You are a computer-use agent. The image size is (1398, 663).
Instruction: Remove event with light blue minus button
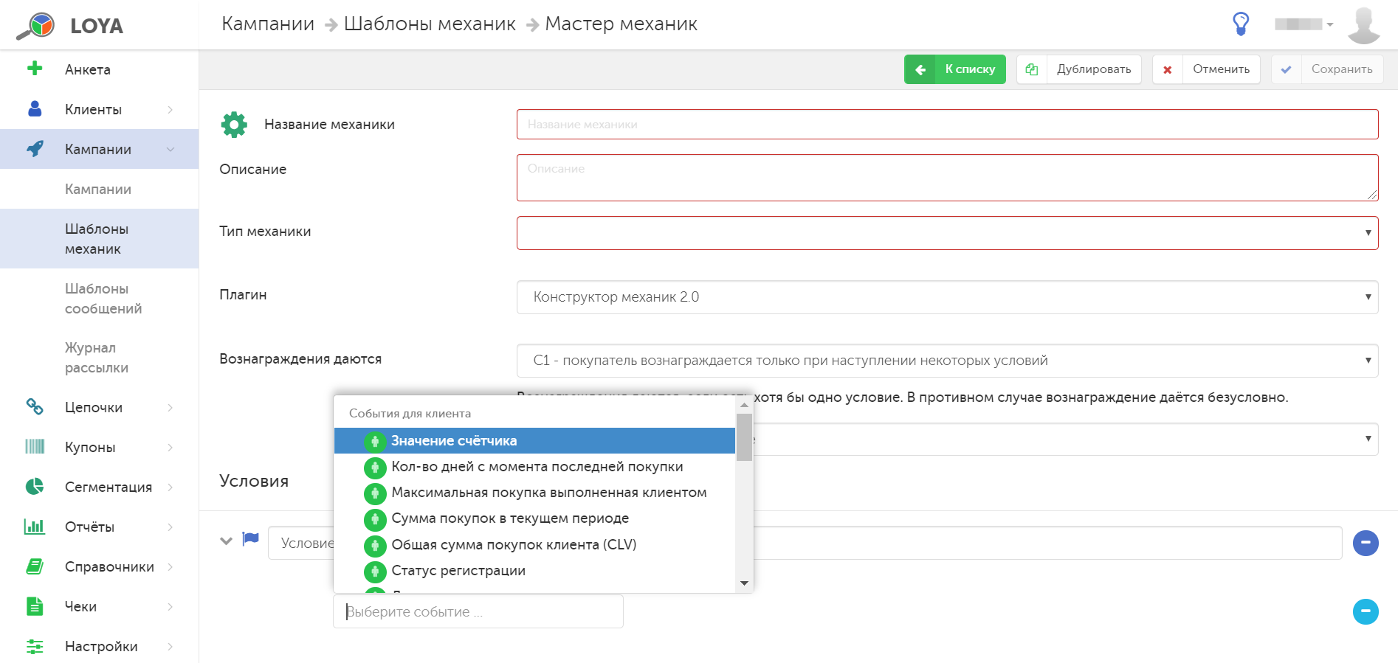coord(1366,611)
